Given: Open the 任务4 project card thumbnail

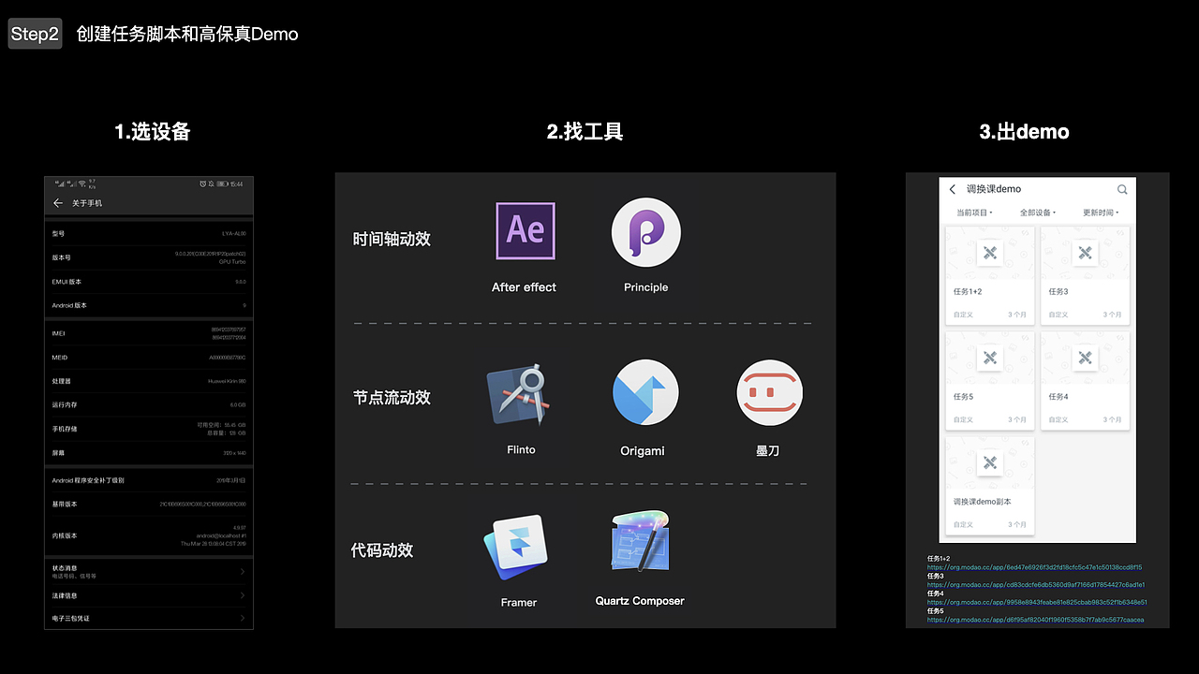Looking at the screenshot, I should click(x=1085, y=358).
